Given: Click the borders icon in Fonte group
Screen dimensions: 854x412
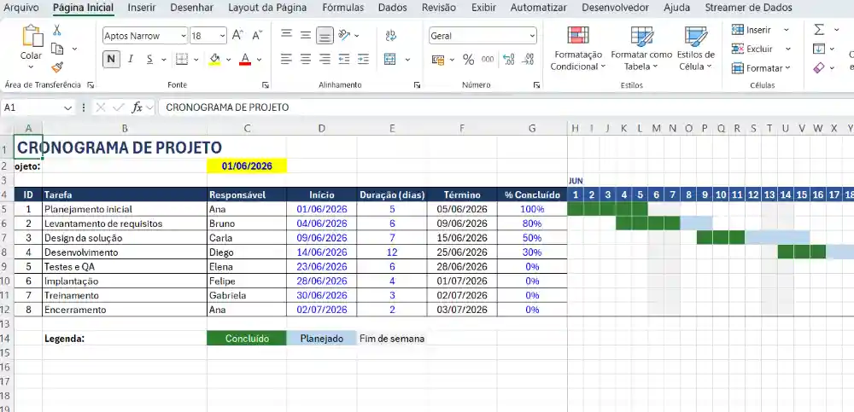Looking at the screenshot, I should [x=182, y=60].
